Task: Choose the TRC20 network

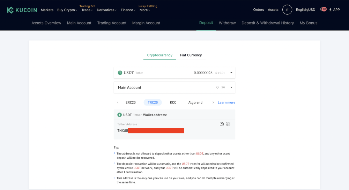Action: point(153,102)
